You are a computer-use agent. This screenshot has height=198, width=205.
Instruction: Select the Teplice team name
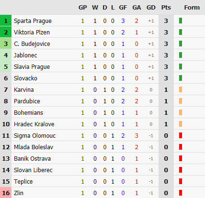click(23, 182)
